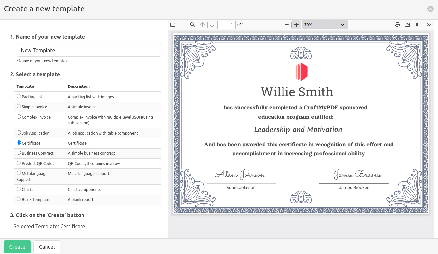Click 'A job application with table component' text
This screenshot has width=438, height=254.
(x=103, y=133)
